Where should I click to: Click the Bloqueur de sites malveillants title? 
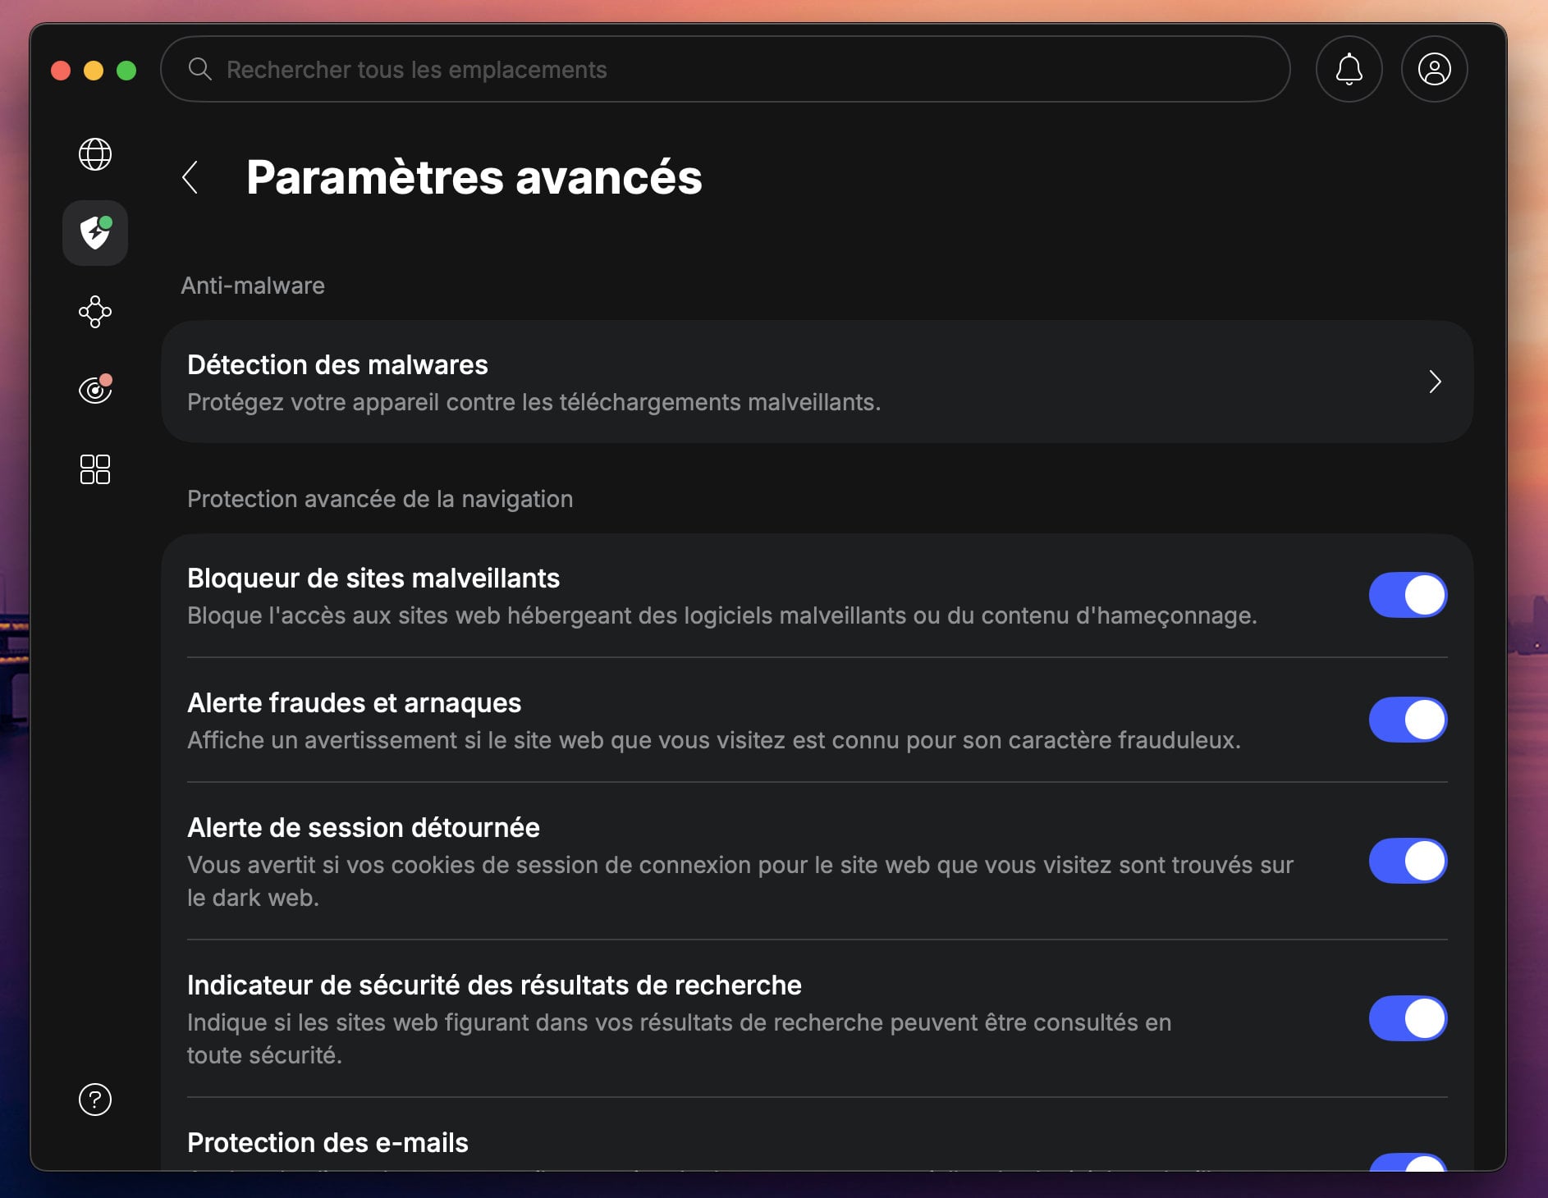point(373,578)
